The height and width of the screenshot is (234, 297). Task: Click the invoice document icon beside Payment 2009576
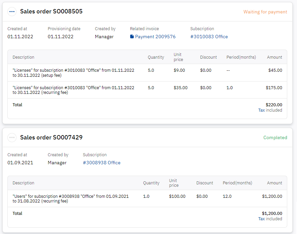[x=132, y=37]
